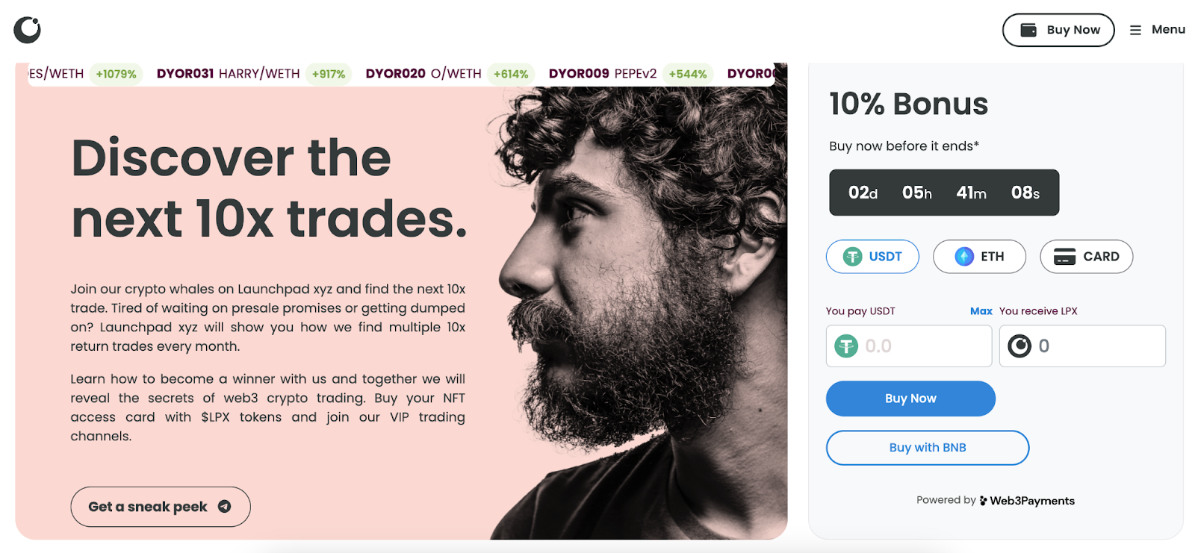Click the blue Buy Now button

(910, 399)
